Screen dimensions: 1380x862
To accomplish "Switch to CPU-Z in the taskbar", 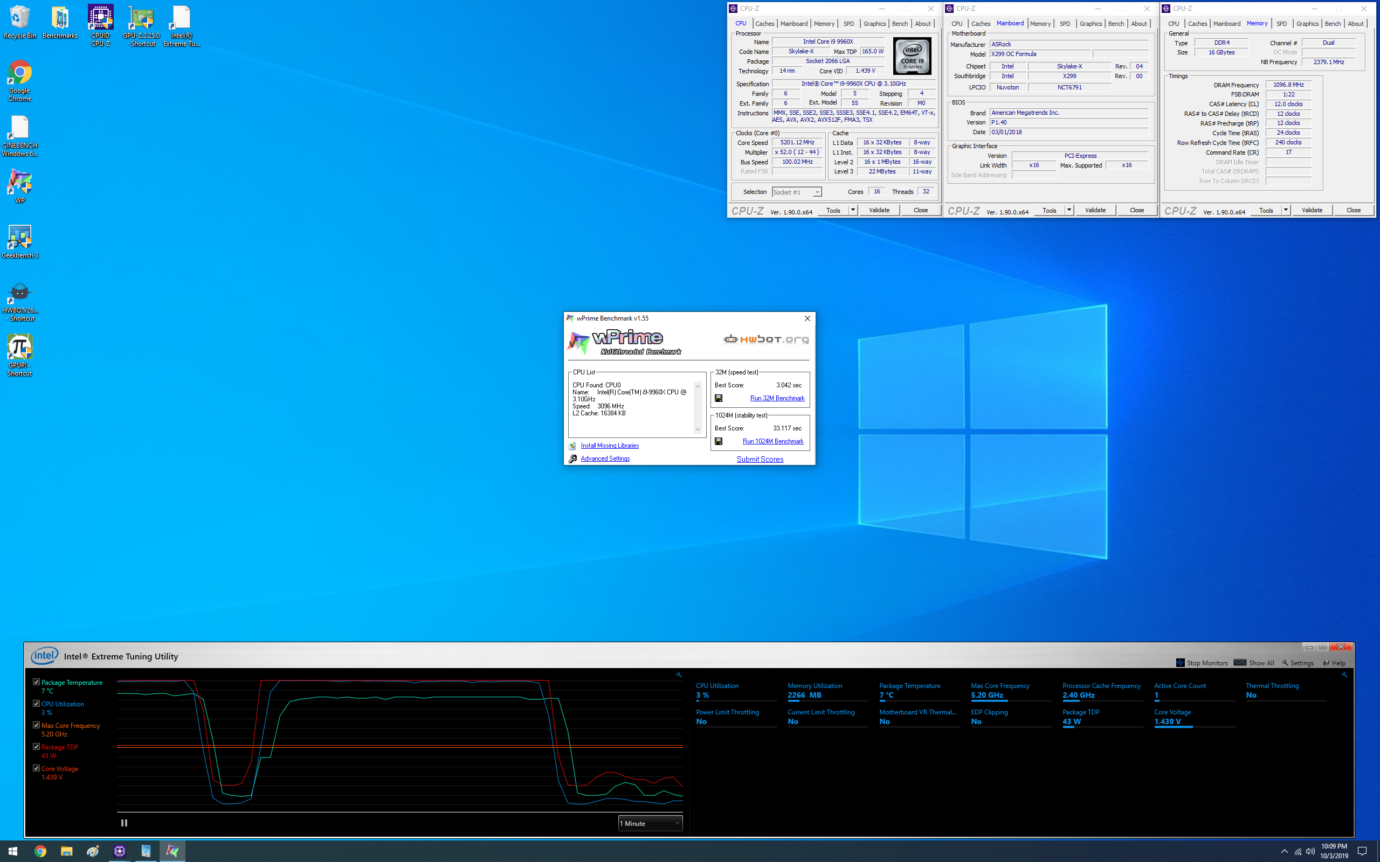I will (120, 851).
